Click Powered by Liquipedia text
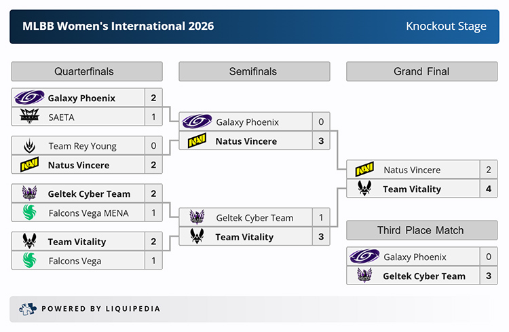The width and height of the screenshot is (509, 332). 100,309
